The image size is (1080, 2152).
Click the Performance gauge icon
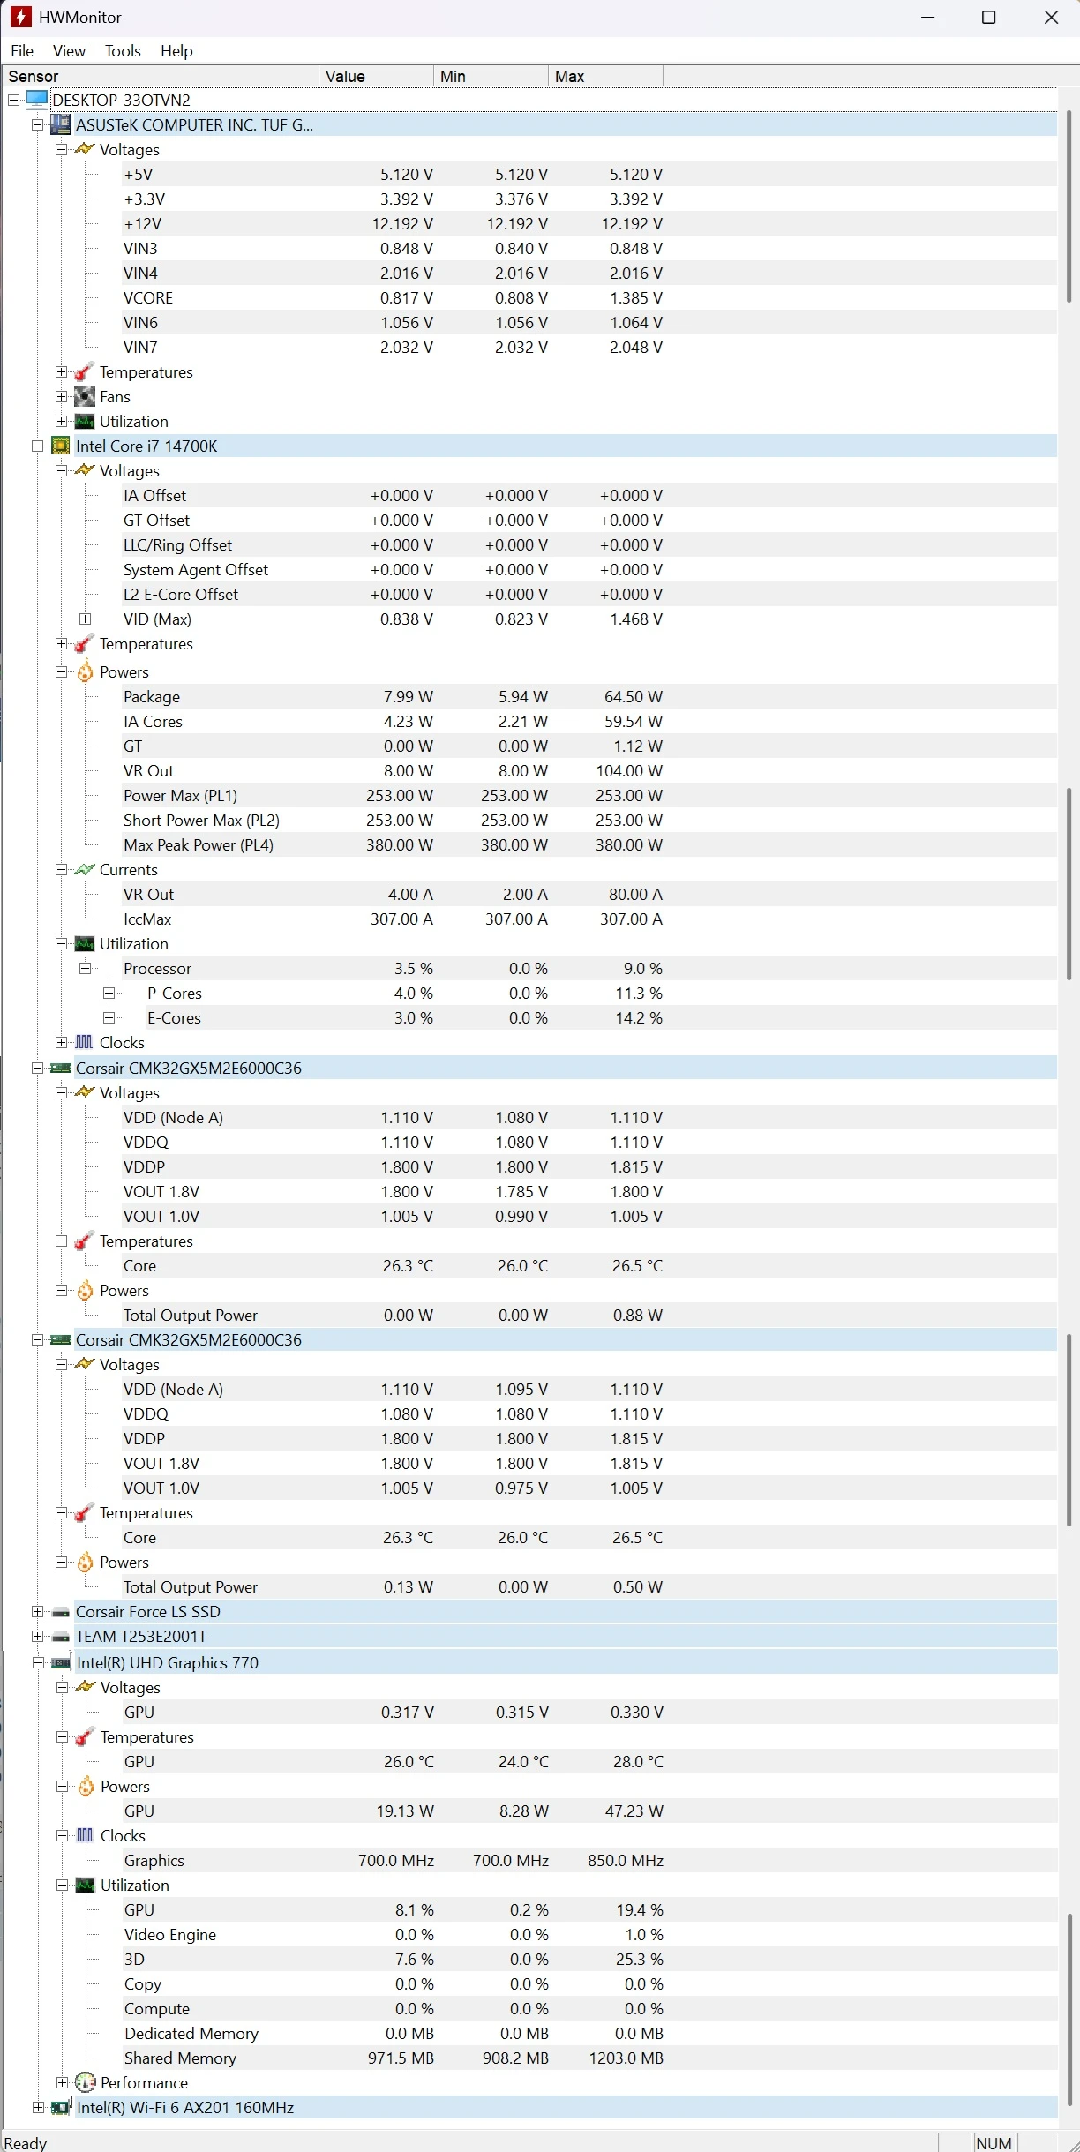pyautogui.click(x=86, y=2082)
